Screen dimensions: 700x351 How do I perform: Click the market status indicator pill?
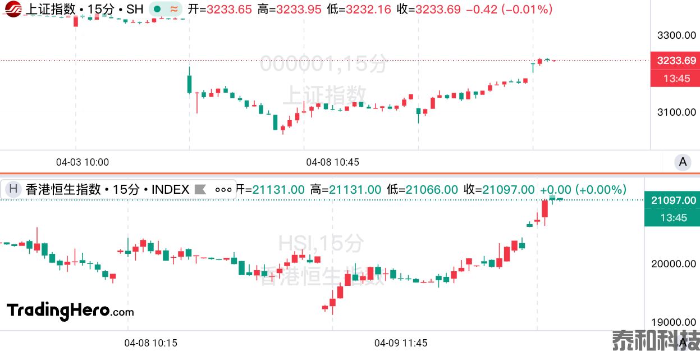pos(166,10)
